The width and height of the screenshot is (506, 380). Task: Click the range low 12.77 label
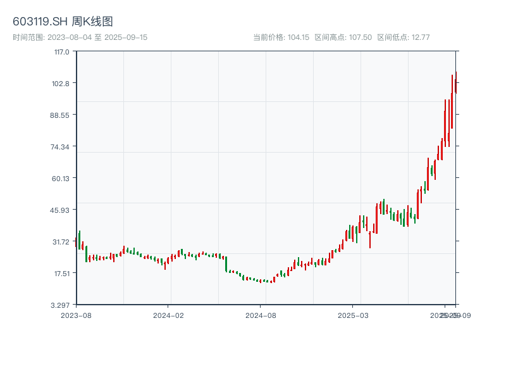tap(403, 37)
